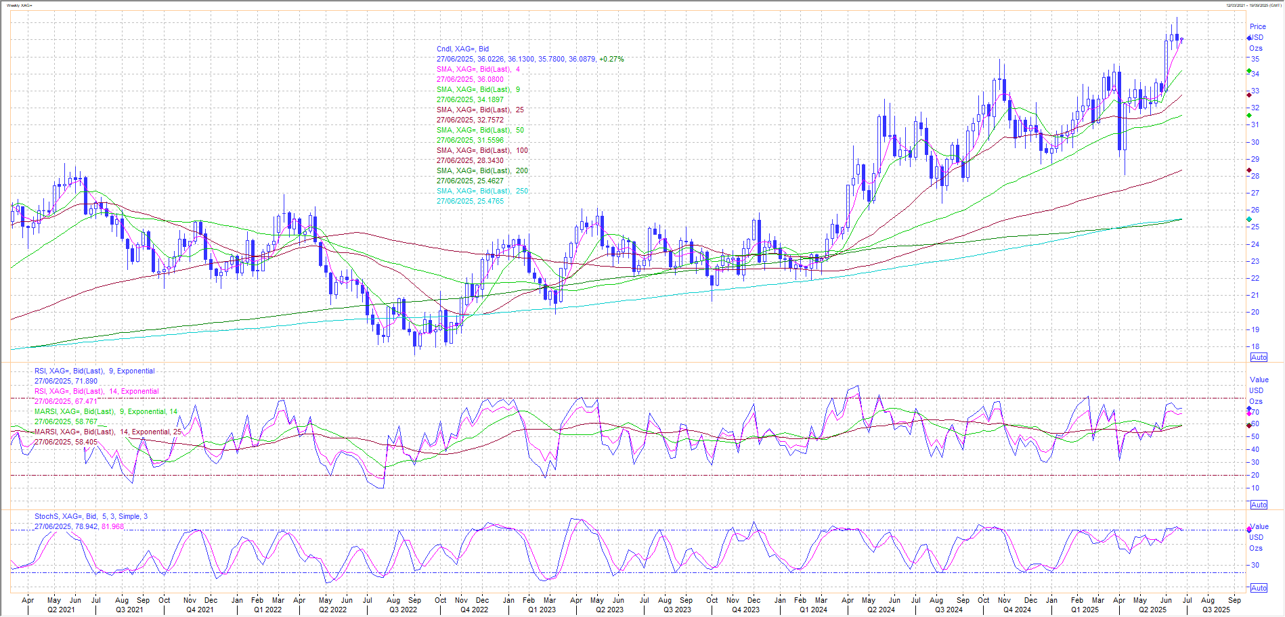Click the candle OHLC values line ending +0.27%
The image size is (1285, 617).
pos(530,59)
